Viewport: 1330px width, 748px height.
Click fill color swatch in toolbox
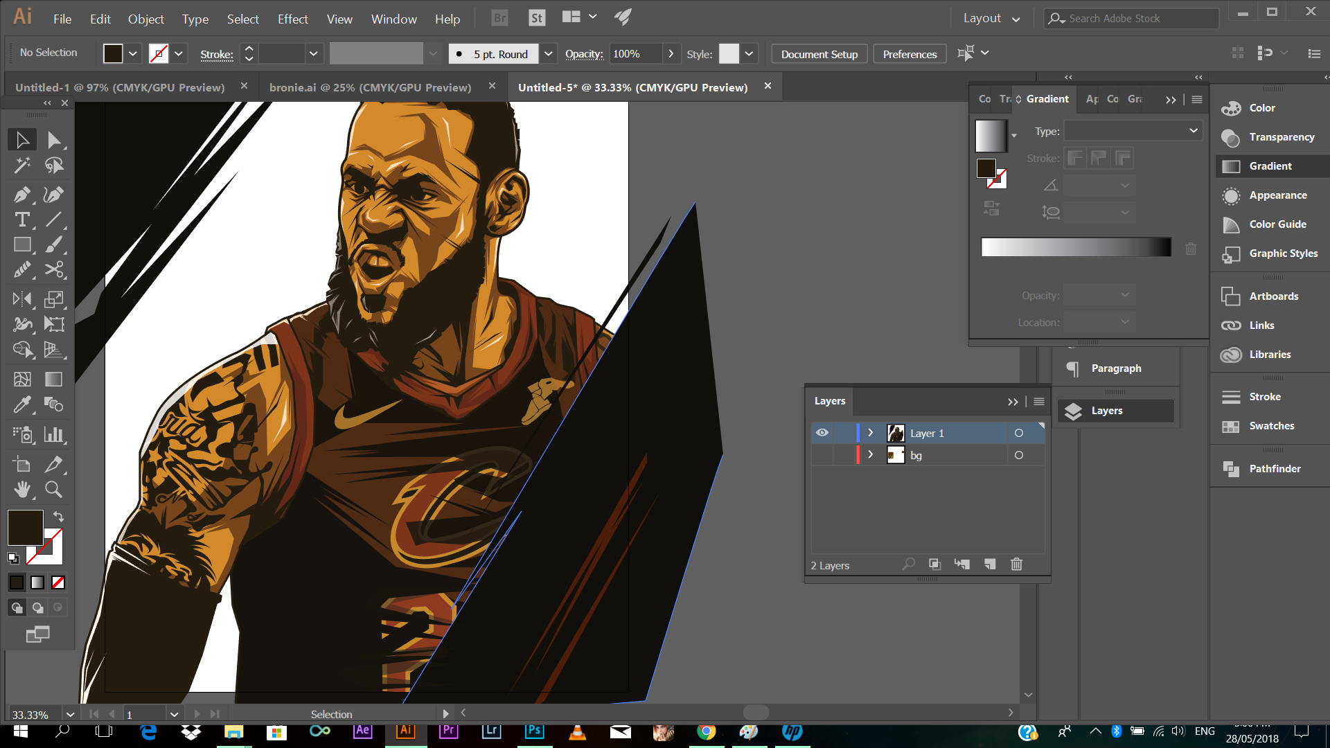[x=26, y=528]
